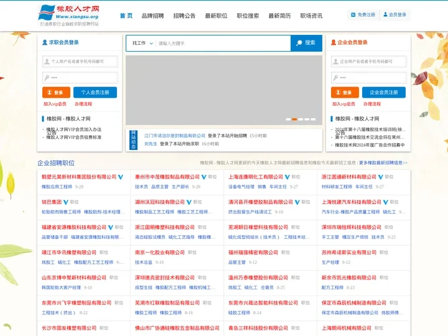Click the V badge next to 锐巴集团

tap(66, 202)
